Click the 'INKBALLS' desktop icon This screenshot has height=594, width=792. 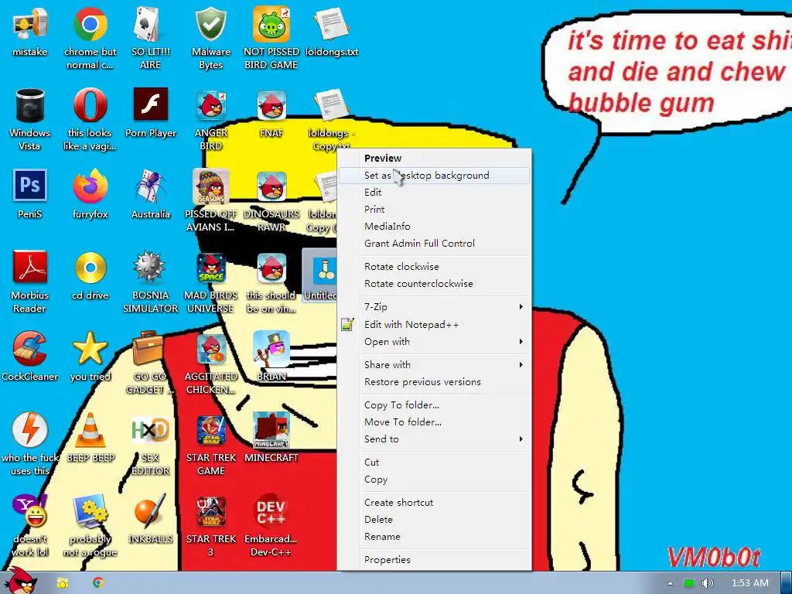point(151,520)
